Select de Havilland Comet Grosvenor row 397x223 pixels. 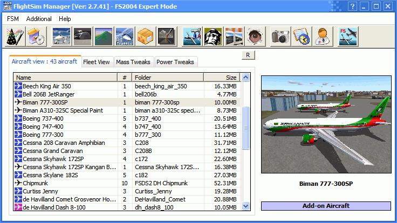pos(127,199)
